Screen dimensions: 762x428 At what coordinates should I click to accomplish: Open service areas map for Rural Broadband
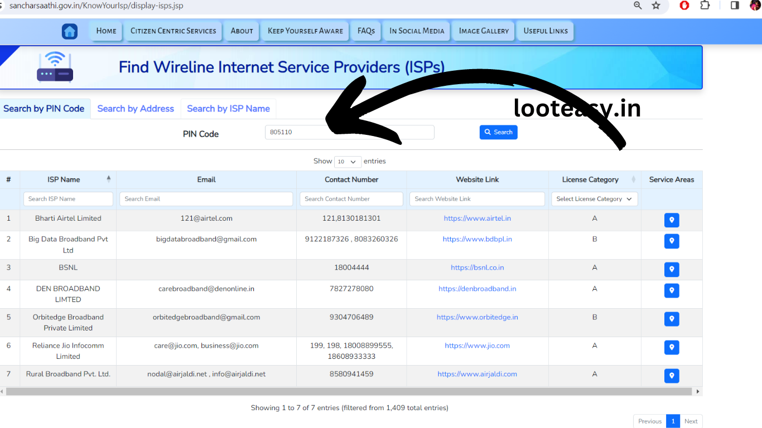pyautogui.click(x=672, y=376)
